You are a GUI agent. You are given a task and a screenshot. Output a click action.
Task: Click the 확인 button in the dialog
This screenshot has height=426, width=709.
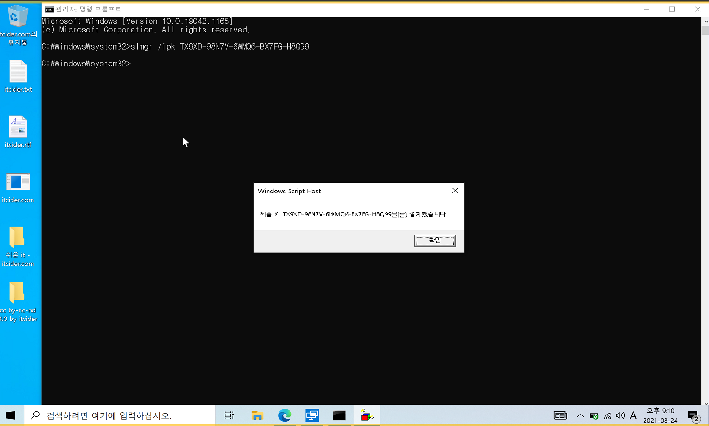(435, 241)
